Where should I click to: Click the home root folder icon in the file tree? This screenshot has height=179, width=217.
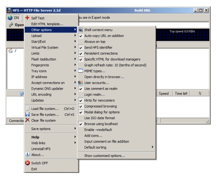[11, 51]
